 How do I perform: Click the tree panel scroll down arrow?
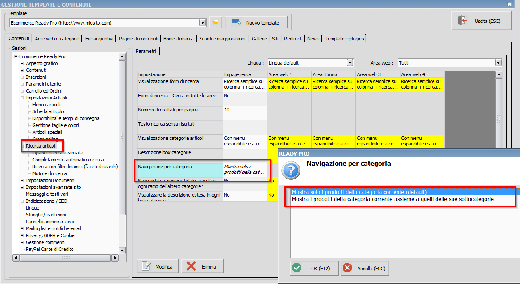pyautogui.click(x=122, y=250)
